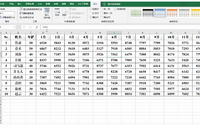The height and width of the screenshot is (133, 200).
Task: Click the formula bar confirm checkmark
Action: [x=30, y=27]
